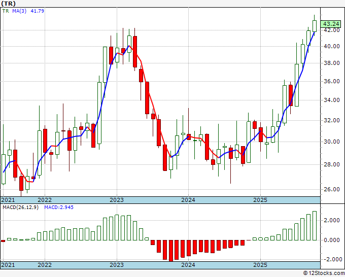Click the MACD(26,12,9) indicator label
This screenshot has height=277, width=345.
pos(20,207)
